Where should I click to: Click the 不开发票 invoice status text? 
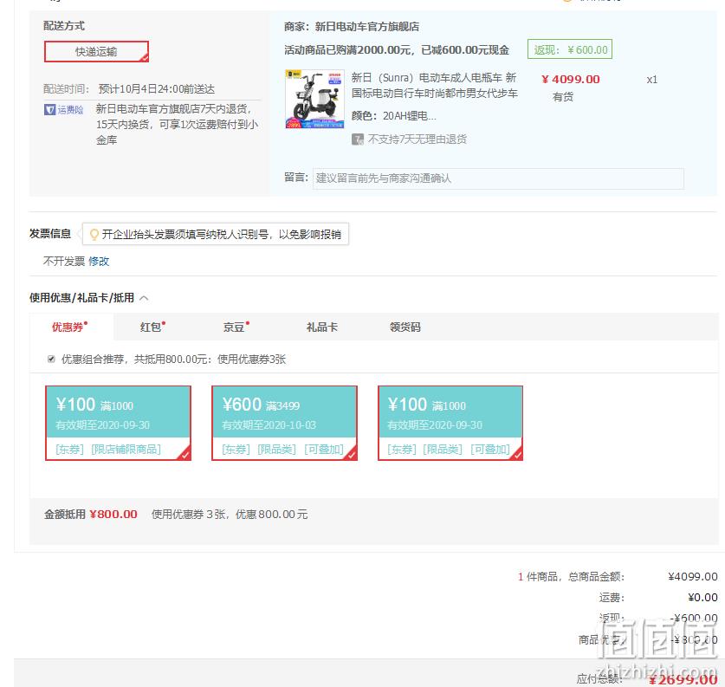click(64, 262)
